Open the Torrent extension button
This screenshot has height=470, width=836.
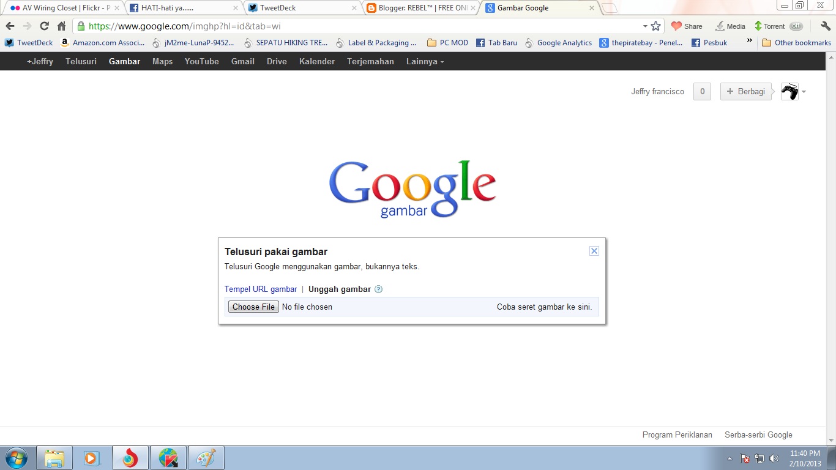778,26
